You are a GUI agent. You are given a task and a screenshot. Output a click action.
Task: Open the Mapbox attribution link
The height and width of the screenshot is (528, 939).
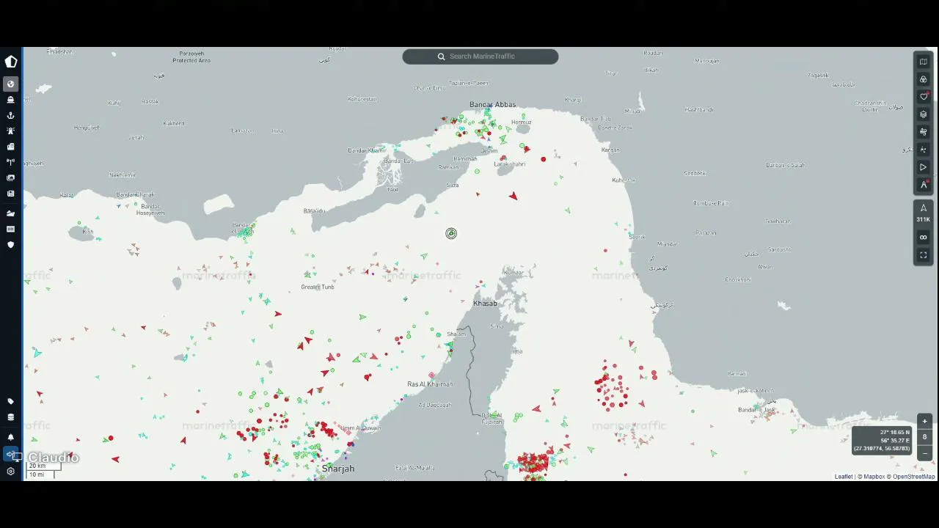click(874, 477)
